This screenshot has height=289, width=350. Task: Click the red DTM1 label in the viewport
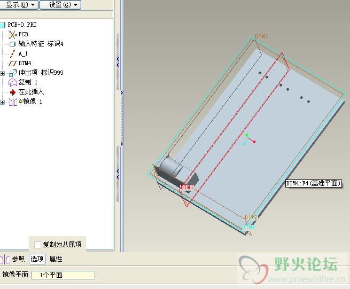pyautogui.click(x=186, y=187)
